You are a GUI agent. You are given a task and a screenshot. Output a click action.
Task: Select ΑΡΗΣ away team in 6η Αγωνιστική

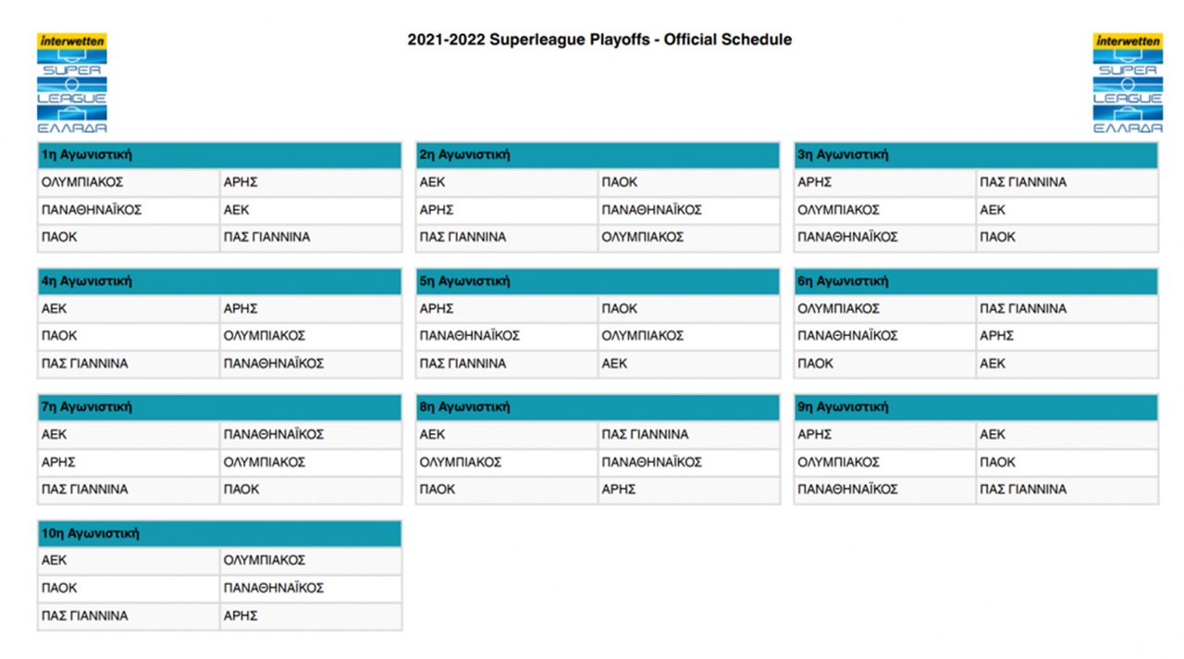tap(997, 336)
